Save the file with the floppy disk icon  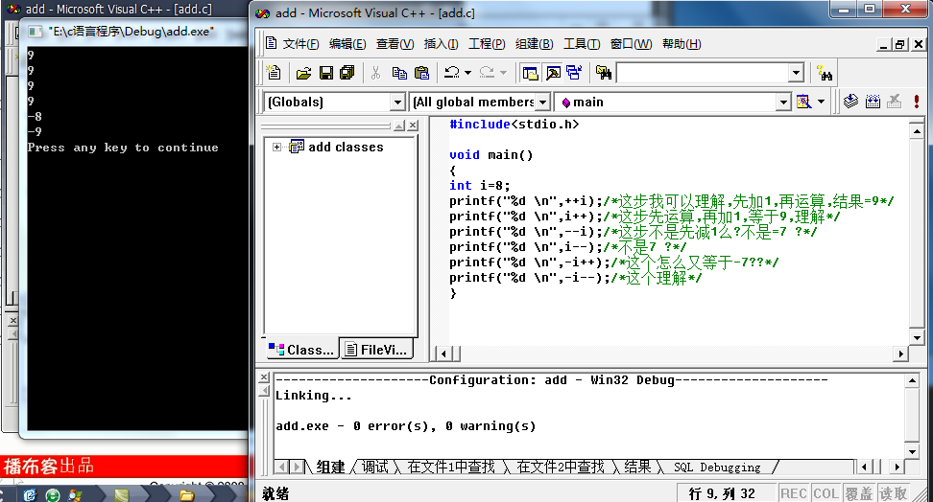326,73
